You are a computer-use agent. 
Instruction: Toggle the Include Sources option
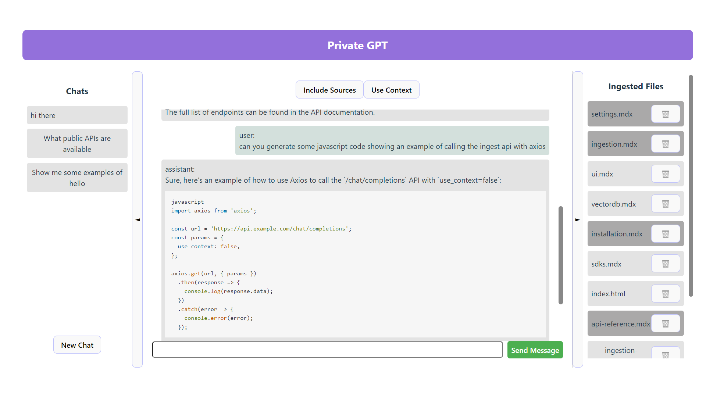329,90
